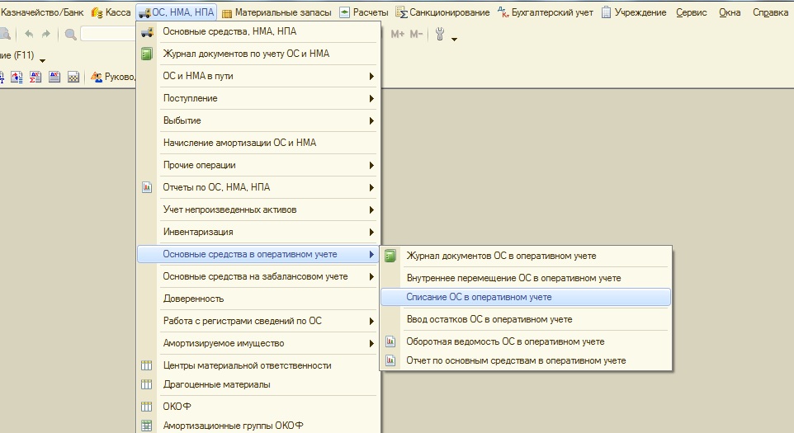Click table icon beside ОКОФ entry
794x433 pixels.
click(146, 406)
